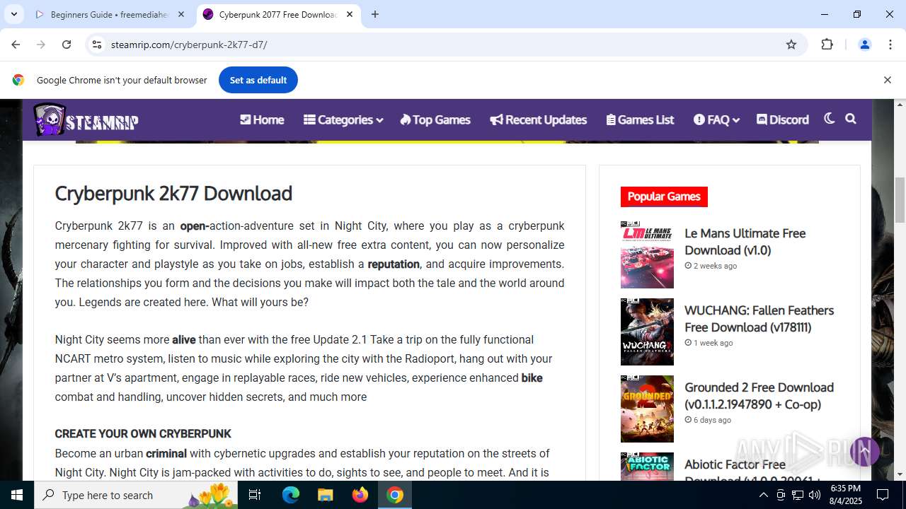Click bold word 'criminal' in description

166,453
